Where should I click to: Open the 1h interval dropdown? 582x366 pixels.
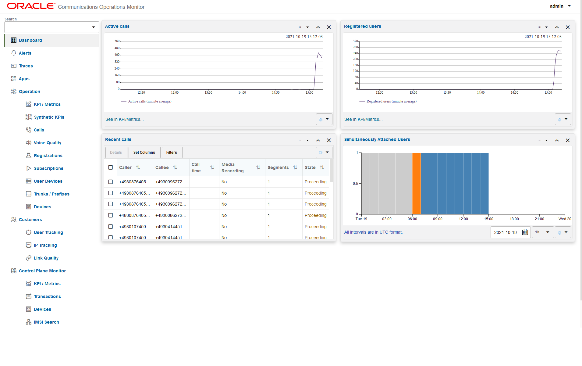coord(543,232)
